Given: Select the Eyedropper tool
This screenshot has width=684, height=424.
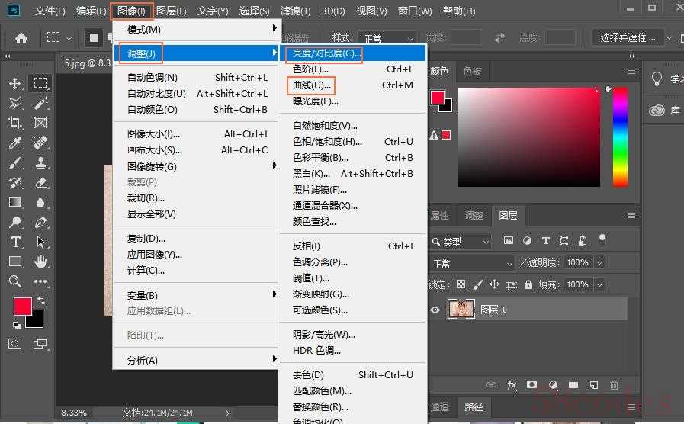Looking at the screenshot, I should (x=15, y=143).
